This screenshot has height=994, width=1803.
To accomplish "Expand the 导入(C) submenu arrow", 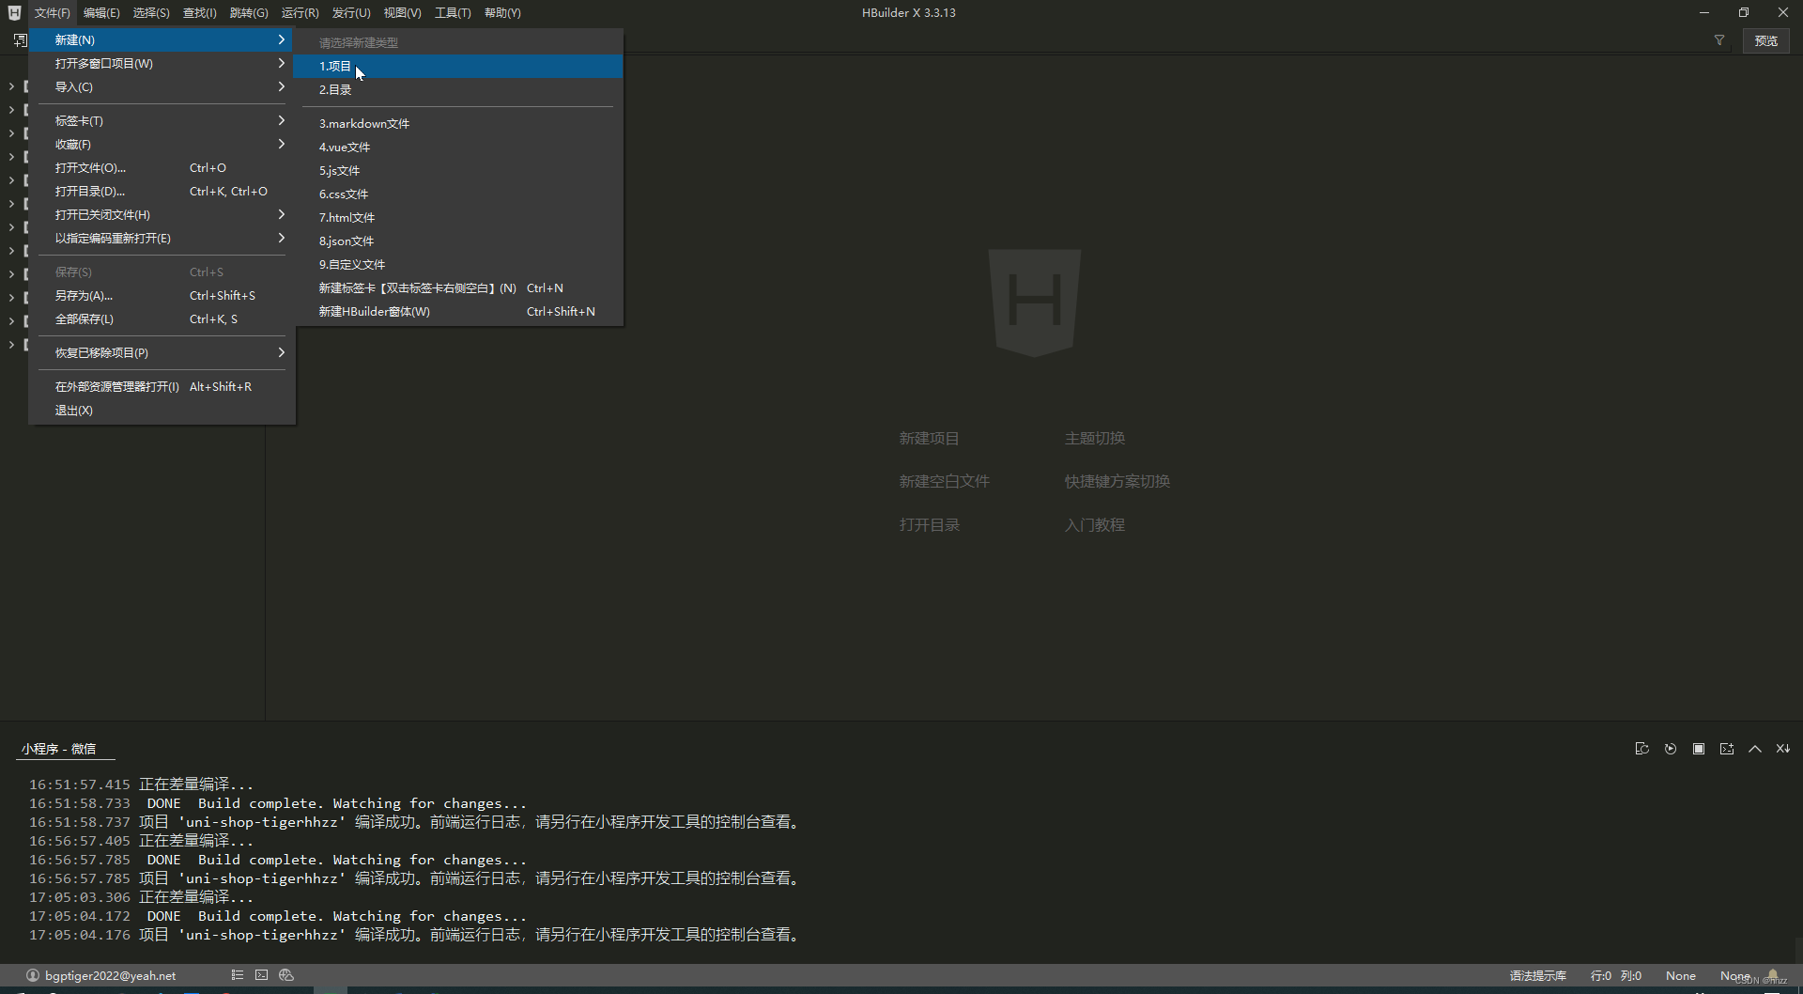I will 281,86.
